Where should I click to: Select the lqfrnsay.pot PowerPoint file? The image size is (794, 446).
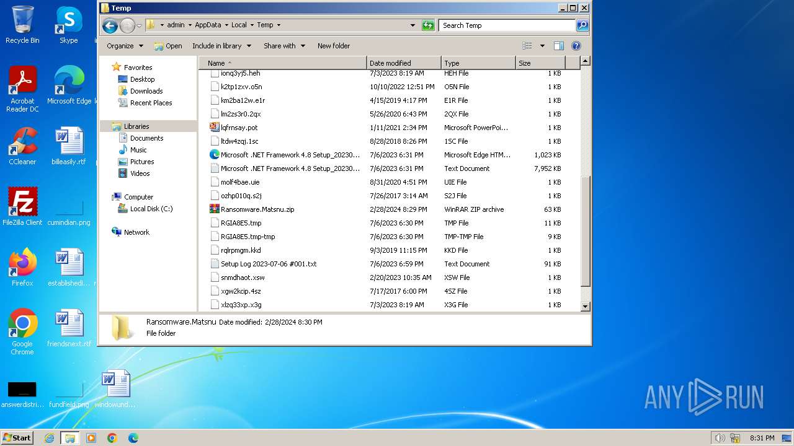(239, 128)
